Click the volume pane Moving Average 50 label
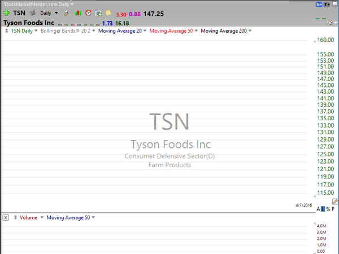Viewport: 339px width, 254px height. coord(68,217)
